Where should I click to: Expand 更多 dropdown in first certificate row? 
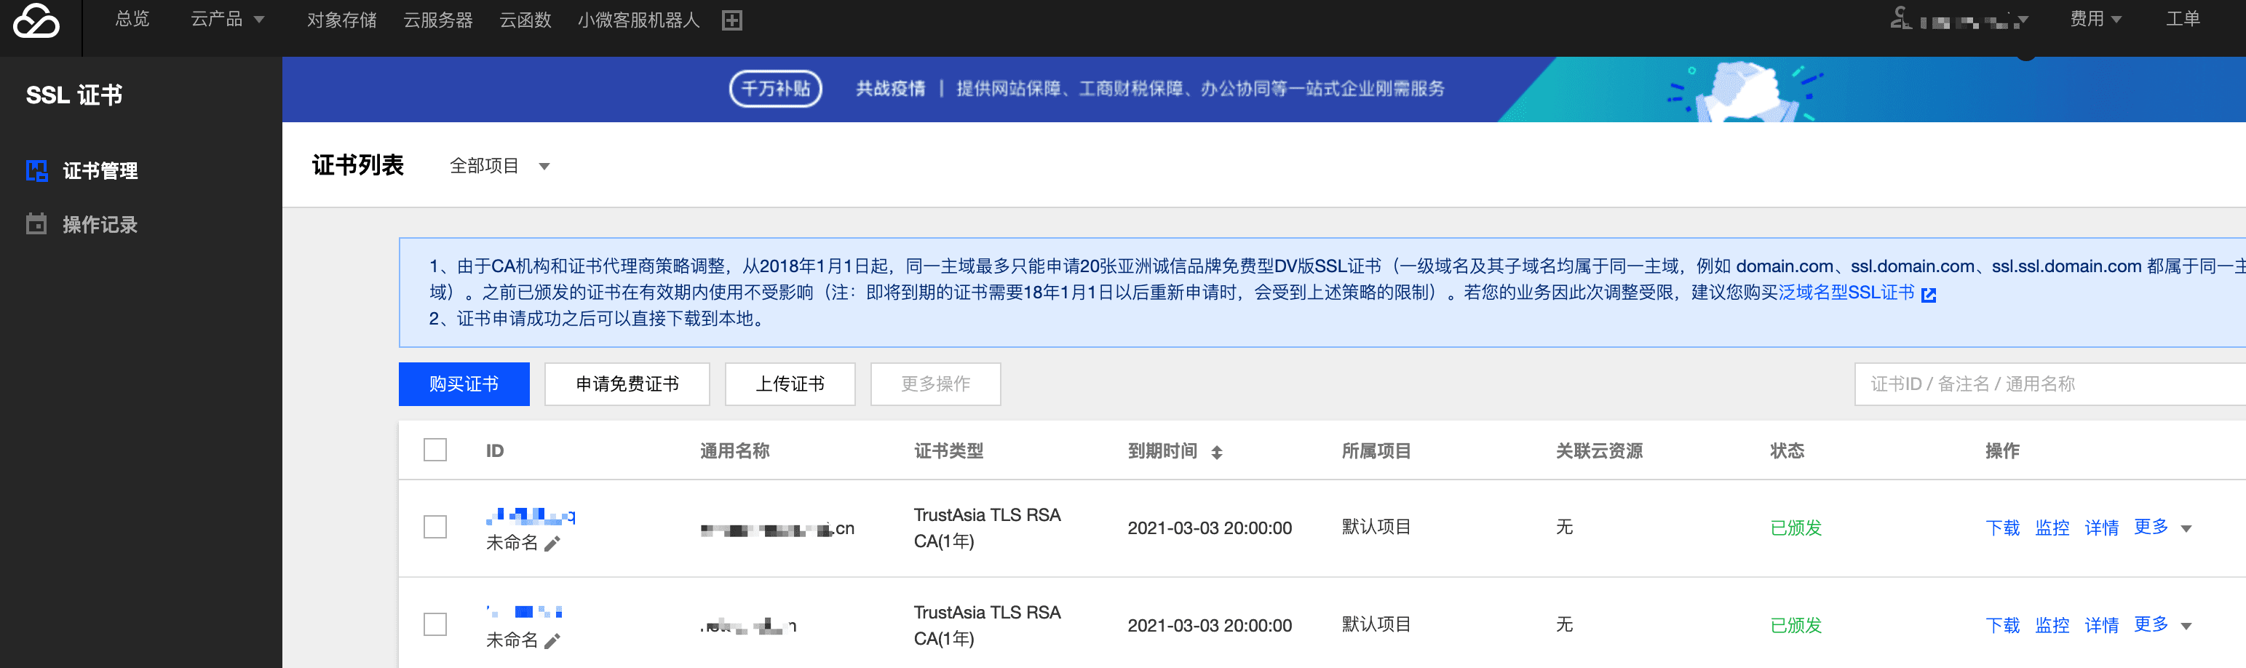pos(2162,527)
